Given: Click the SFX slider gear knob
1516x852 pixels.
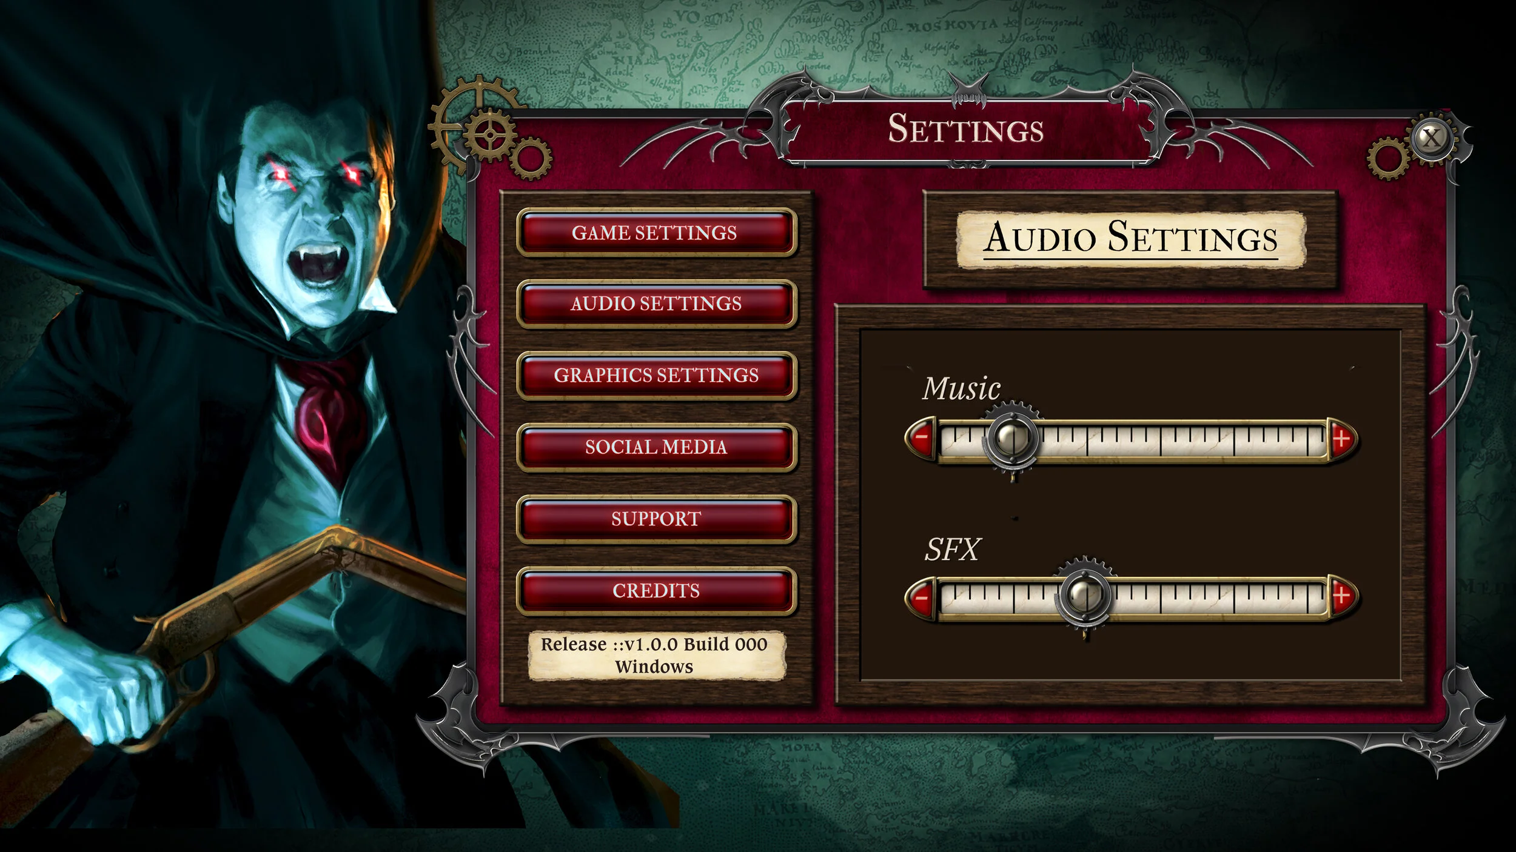Looking at the screenshot, I should (x=1084, y=597).
